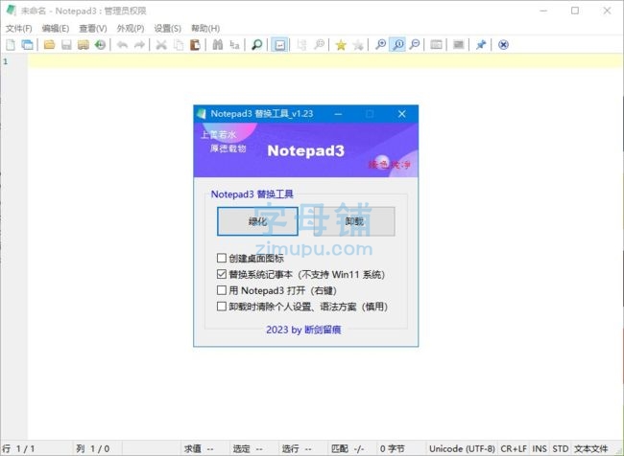Open the 帮助(H) menu
Screen dimensions: 624x456
[205, 28]
